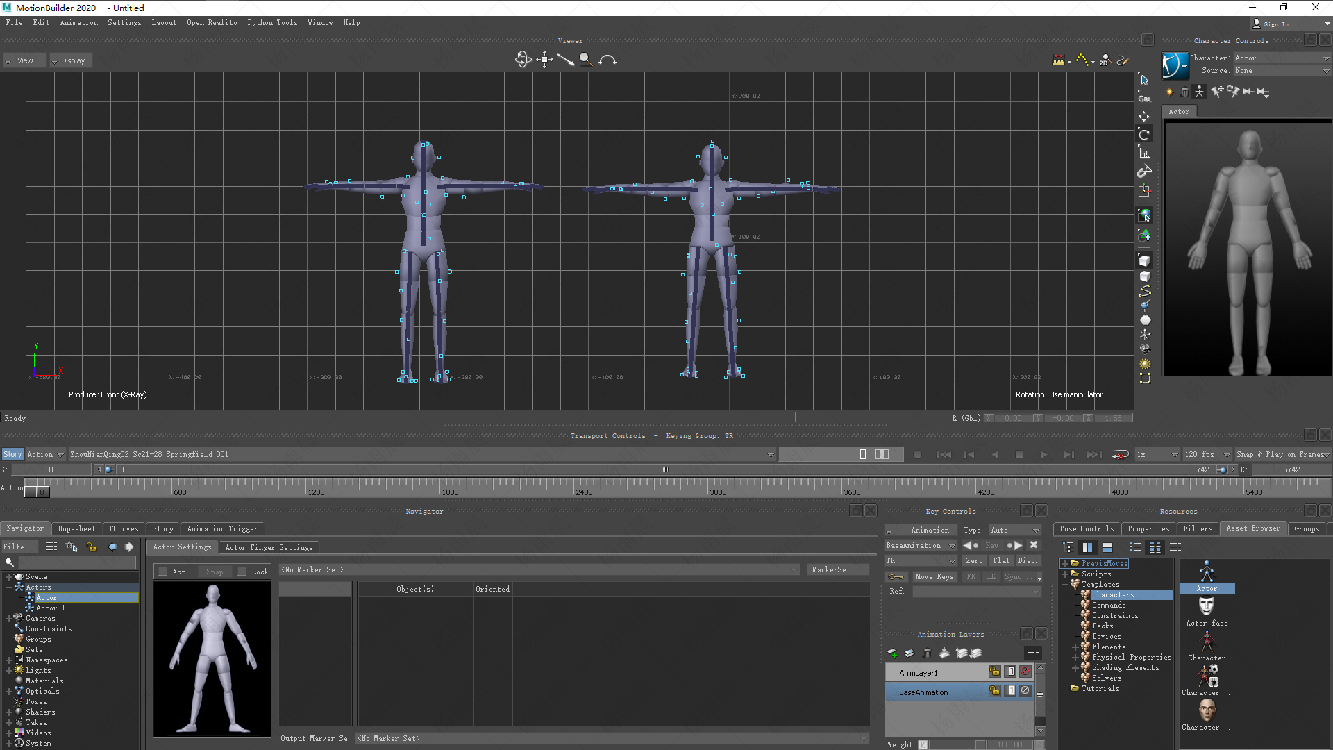The image size is (1333, 750).
Task: Click the loop playback icon
Action: coord(1120,455)
